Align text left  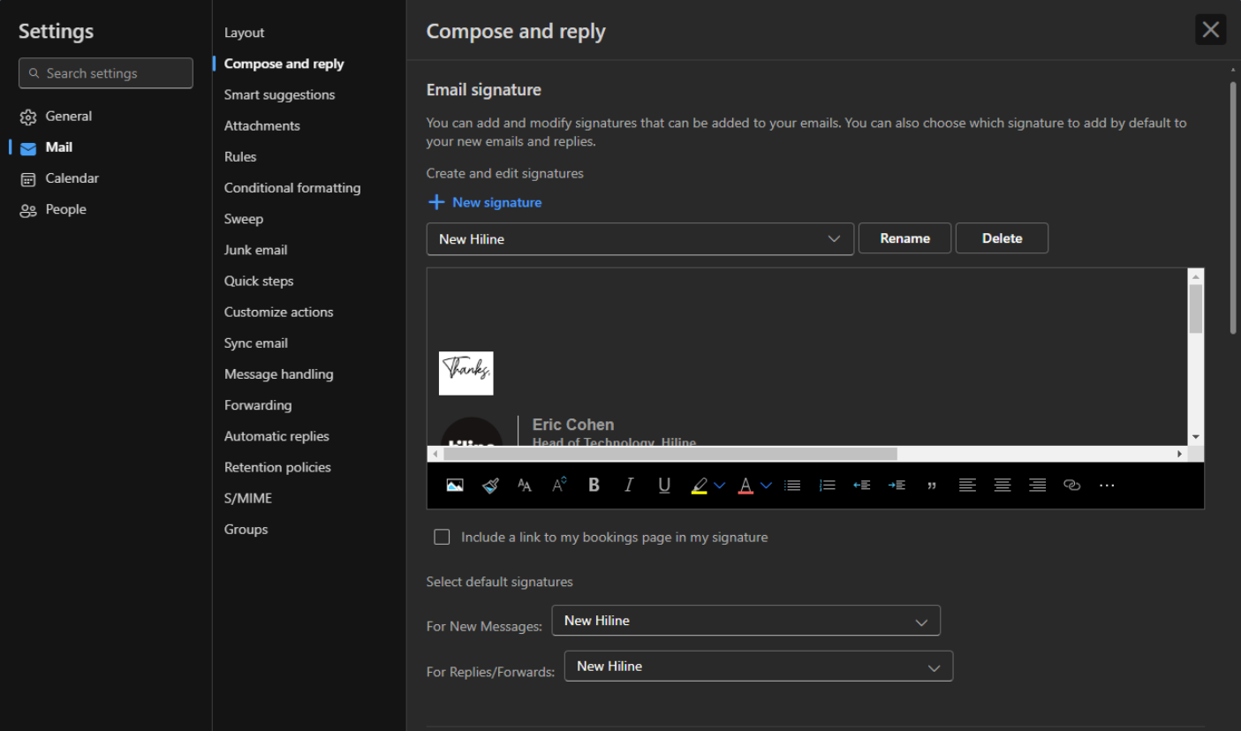coord(967,485)
